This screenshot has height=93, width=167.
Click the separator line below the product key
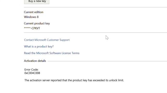(96, 33)
